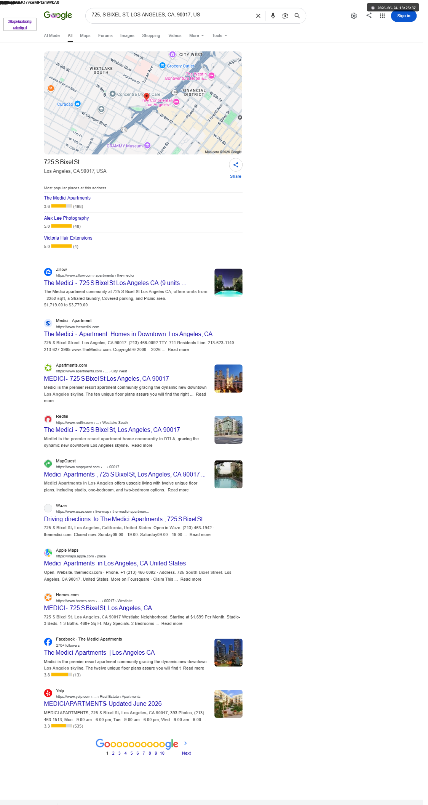Viewport: 428px width, 805px height.
Task: Open Zillow result pool thumbnail
Action: pos(228,283)
